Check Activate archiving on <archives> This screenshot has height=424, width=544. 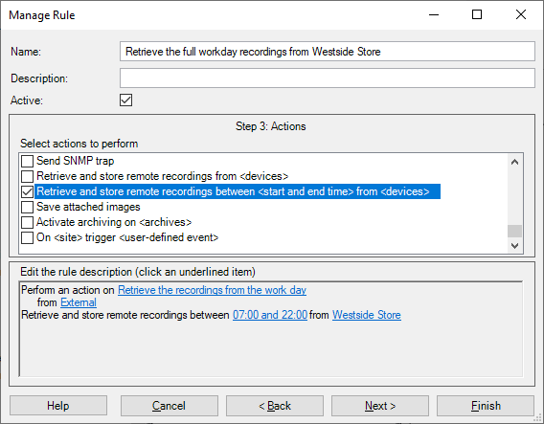coord(27,222)
